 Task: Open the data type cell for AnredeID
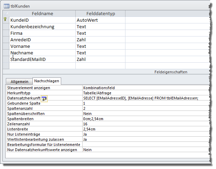pyautogui.click(x=100, y=40)
